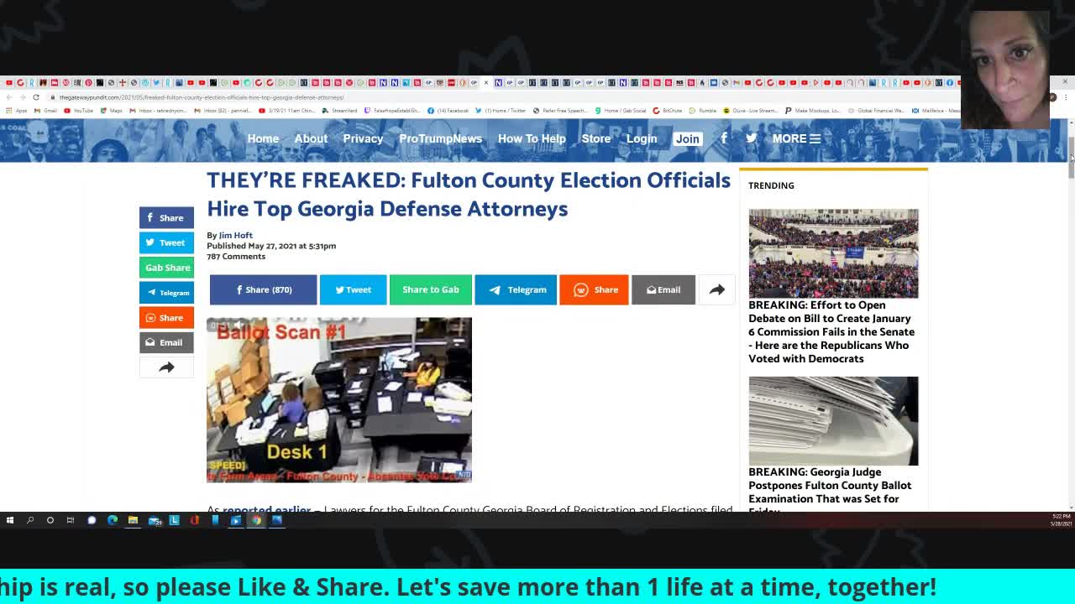This screenshot has width=1075, height=604.
Task: Click the forward arrow icon beside Email
Action: [x=716, y=289]
